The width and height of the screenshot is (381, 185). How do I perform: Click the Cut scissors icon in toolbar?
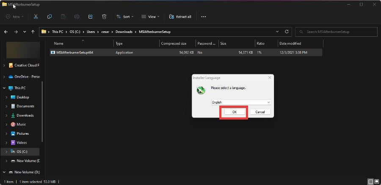(x=36, y=16)
